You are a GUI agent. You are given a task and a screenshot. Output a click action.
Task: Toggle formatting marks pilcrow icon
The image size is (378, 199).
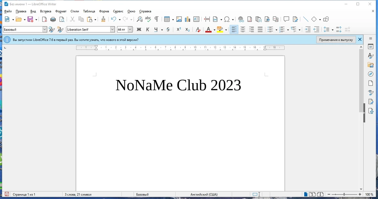point(156,19)
